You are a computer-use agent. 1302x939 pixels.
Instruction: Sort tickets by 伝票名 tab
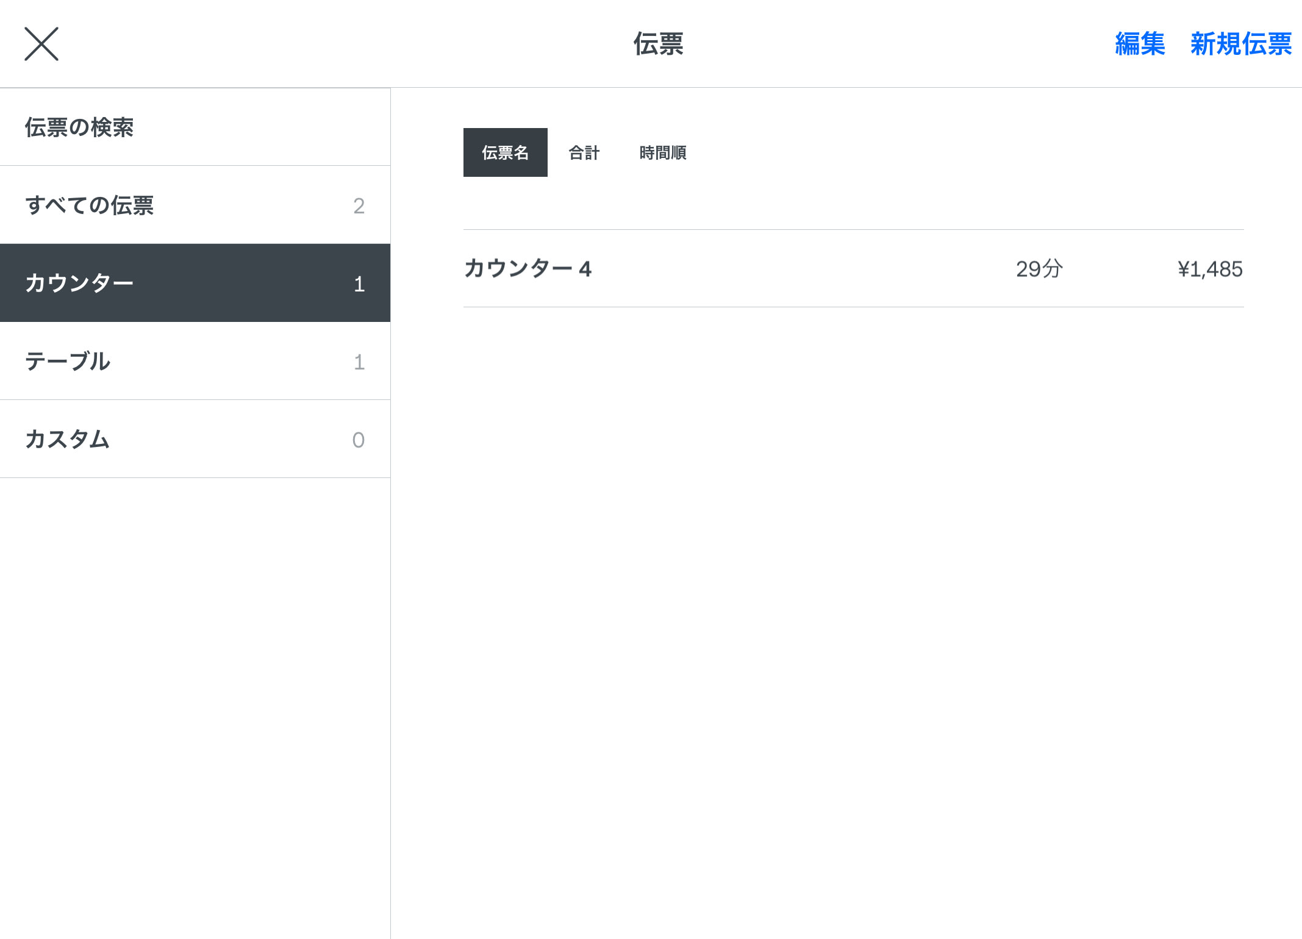coord(505,152)
